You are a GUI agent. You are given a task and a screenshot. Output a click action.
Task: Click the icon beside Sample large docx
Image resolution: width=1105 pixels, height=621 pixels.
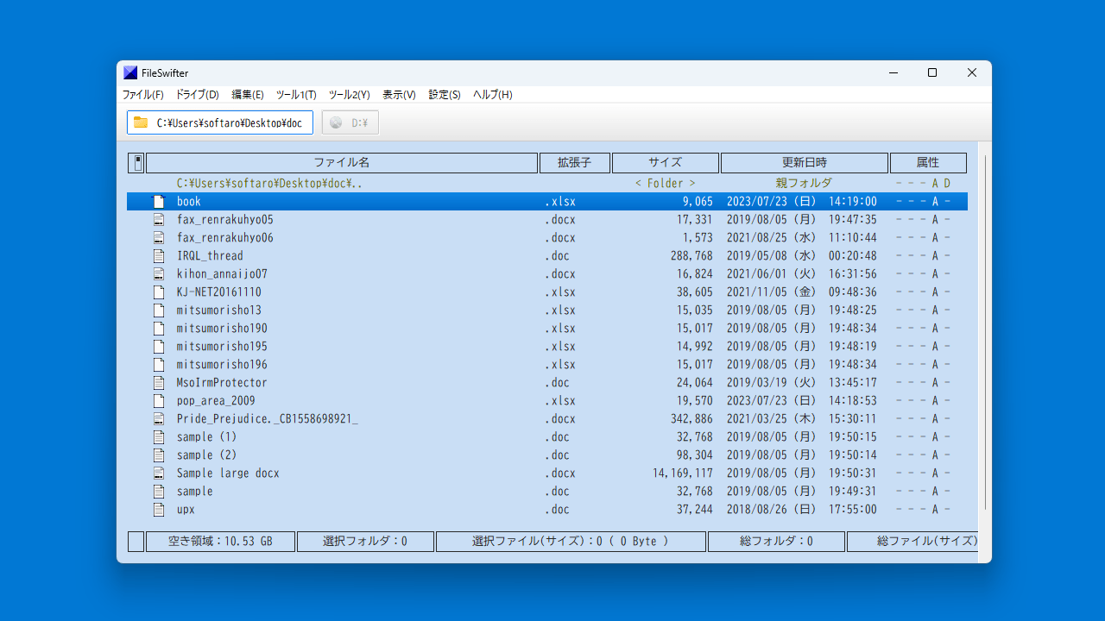[158, 473]
